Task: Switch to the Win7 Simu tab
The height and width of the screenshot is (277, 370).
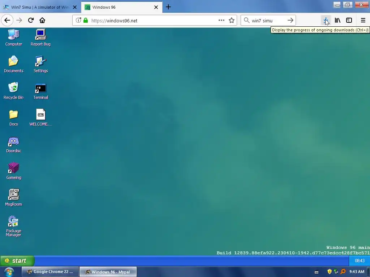Action: (40, 7)
